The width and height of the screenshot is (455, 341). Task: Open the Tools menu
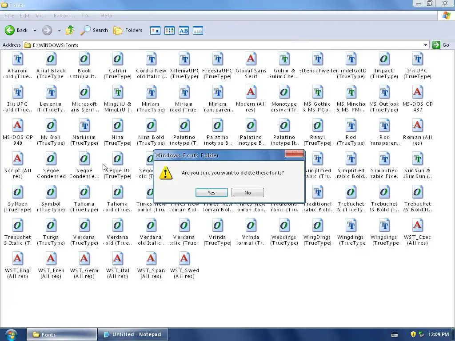[x=87, y=16]
